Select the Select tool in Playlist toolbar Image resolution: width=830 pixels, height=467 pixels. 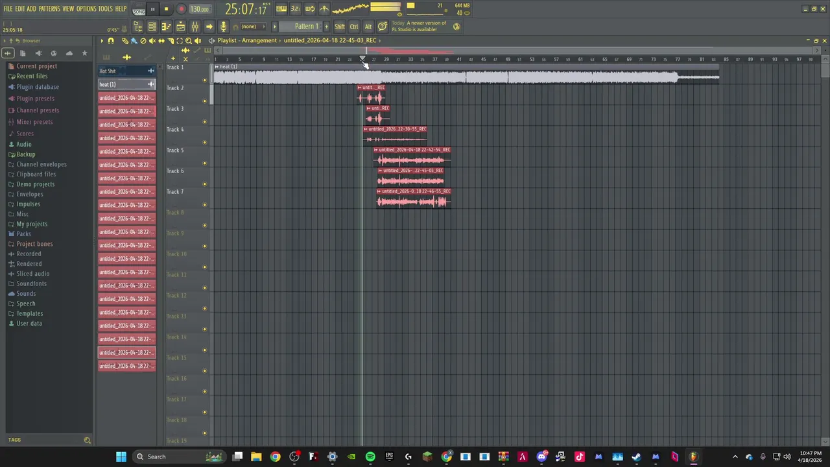coord(180,41)
